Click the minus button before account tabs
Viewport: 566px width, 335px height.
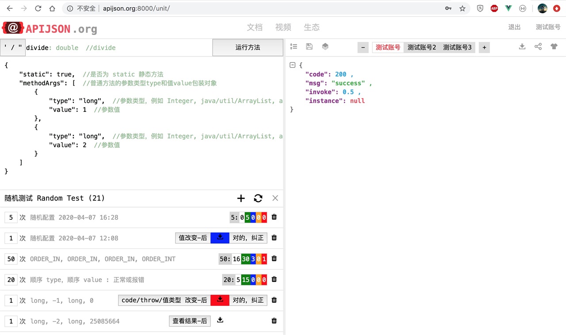(363, 47)
